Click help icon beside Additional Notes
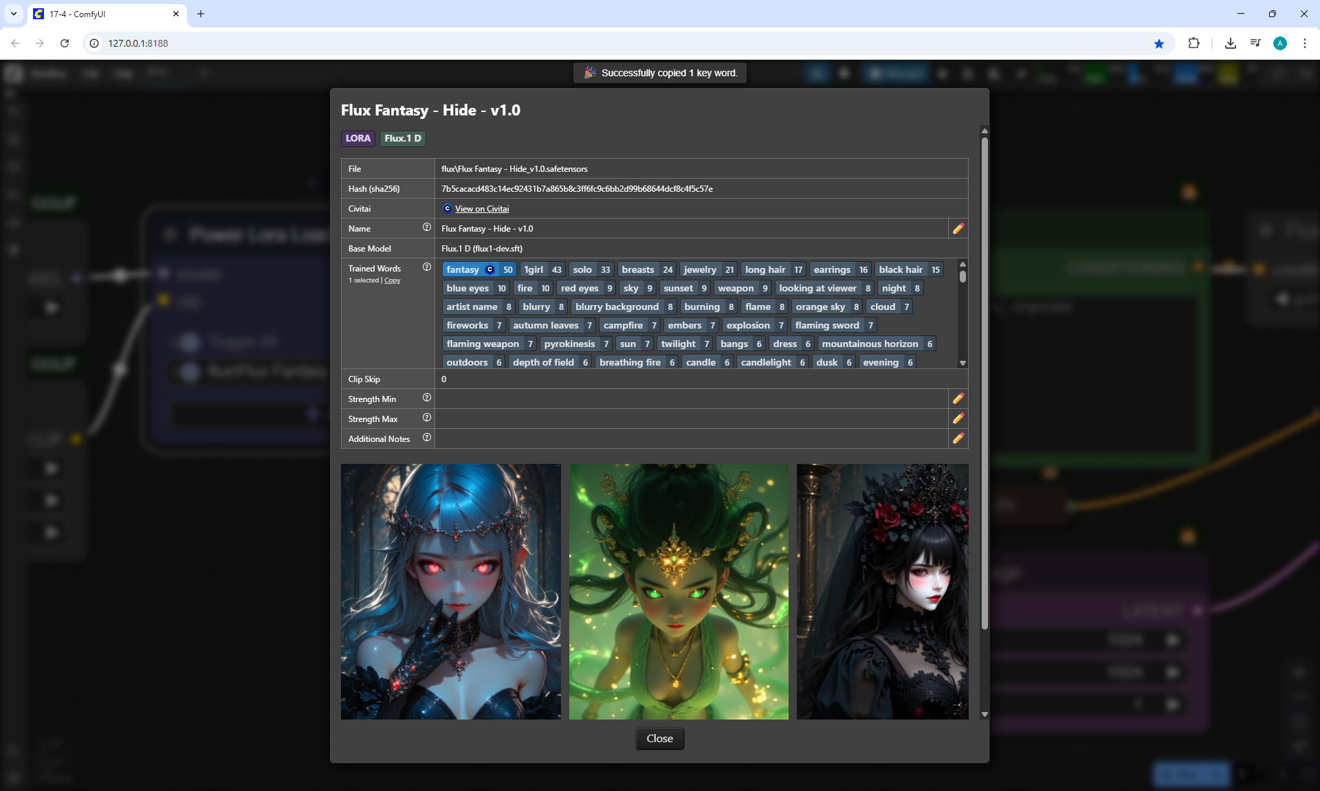Image resolution: width=1320 pixels, height=791 pixels. 426,438
